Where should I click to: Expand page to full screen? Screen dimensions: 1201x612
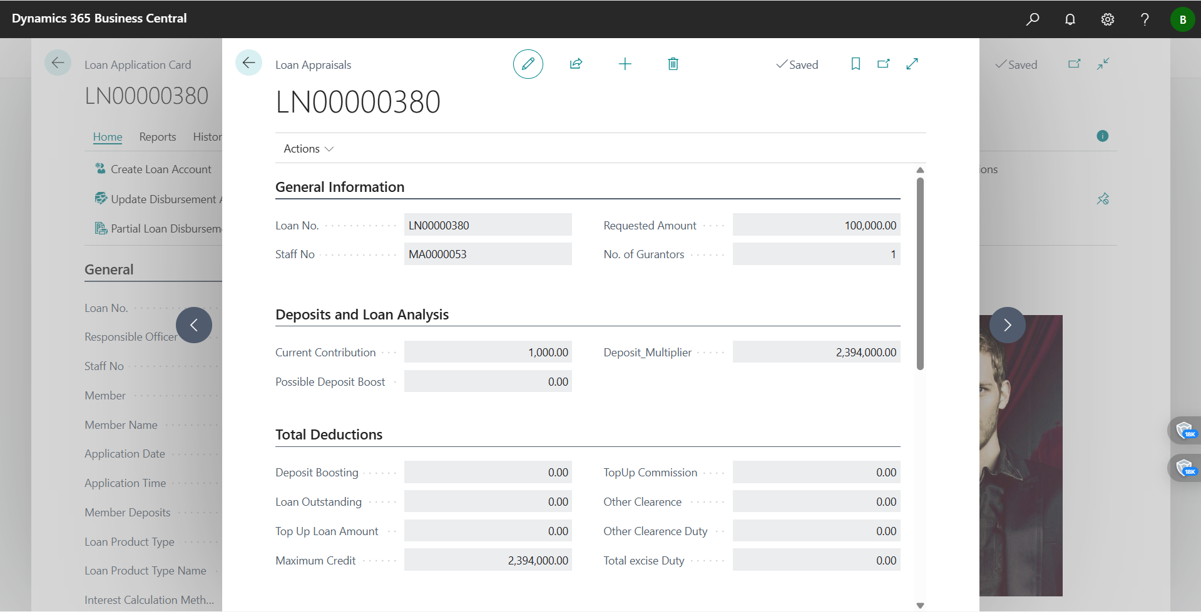click(912, 64)
